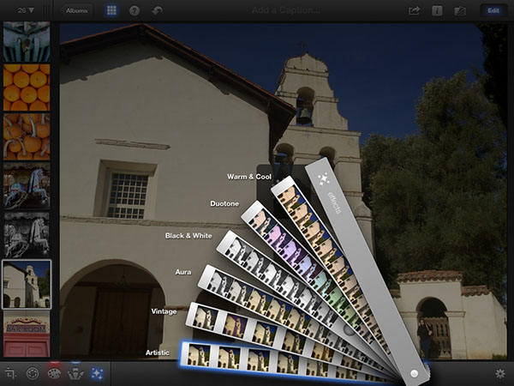Open the share icon
The image size is (514, 386).
pyautogui.click(x=414, y=10)
